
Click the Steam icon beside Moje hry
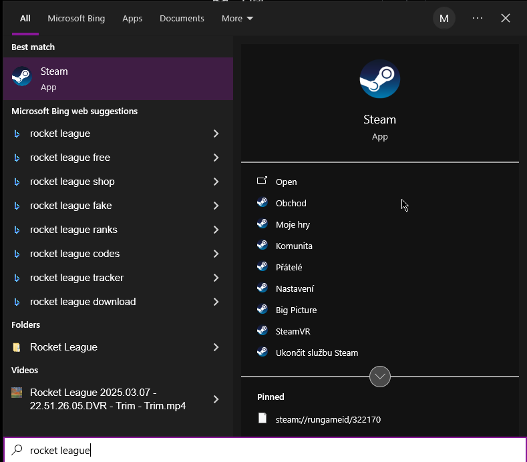262,224
